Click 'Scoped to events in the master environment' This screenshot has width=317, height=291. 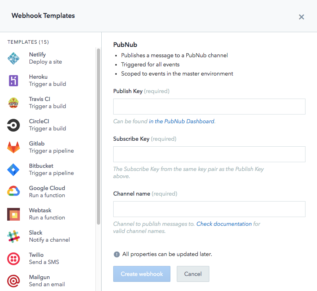(x=177, y=74)
